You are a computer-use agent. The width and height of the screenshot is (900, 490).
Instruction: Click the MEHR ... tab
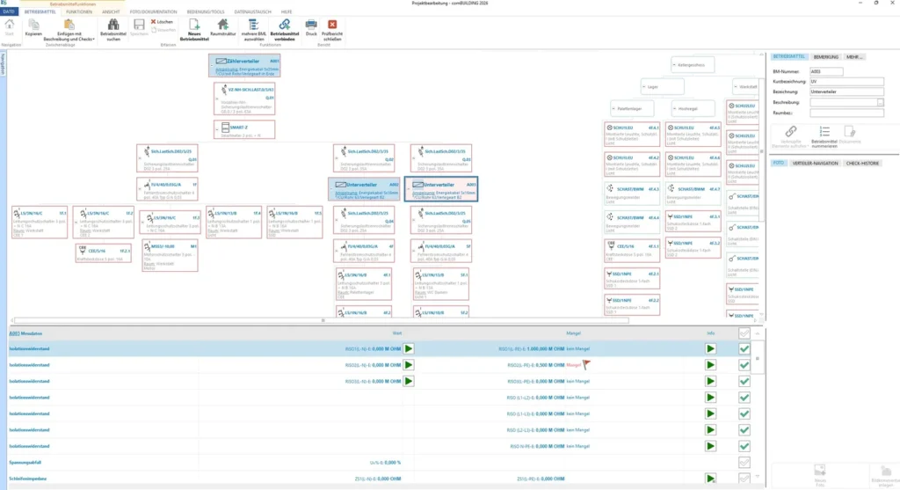coord(854,57)
